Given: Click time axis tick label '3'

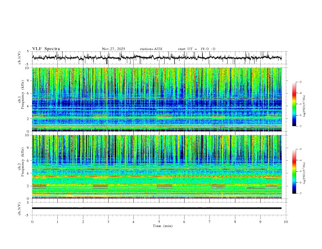Looking at the screenshot, I should pyautogui.click(x=108, y=222).
